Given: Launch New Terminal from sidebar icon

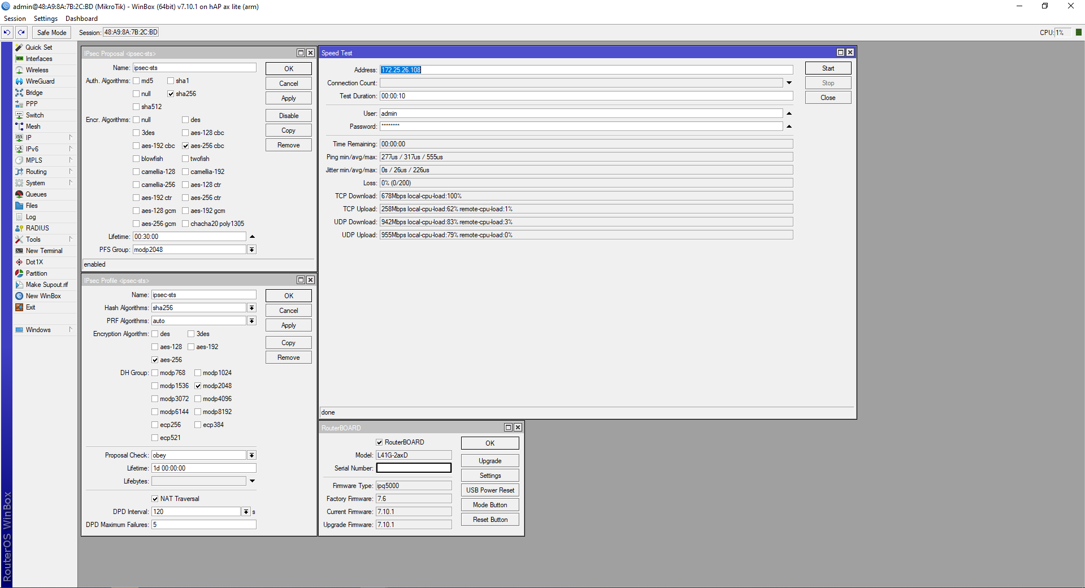Looking at the screenshot, I should tap(20, 251).
